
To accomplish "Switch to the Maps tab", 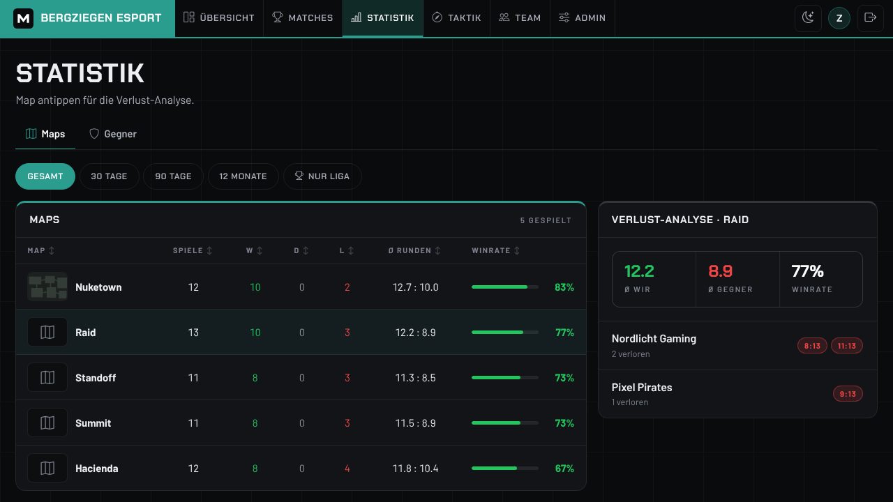I will click(45, 134).
